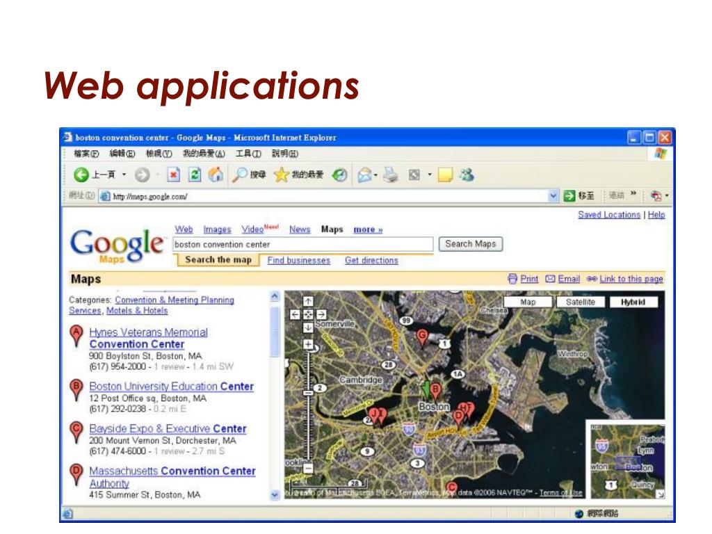Open Saved Locations link

(609, 214)
